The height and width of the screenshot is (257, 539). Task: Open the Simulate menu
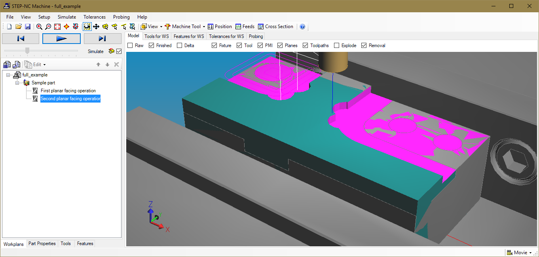(x=67, y=17)
